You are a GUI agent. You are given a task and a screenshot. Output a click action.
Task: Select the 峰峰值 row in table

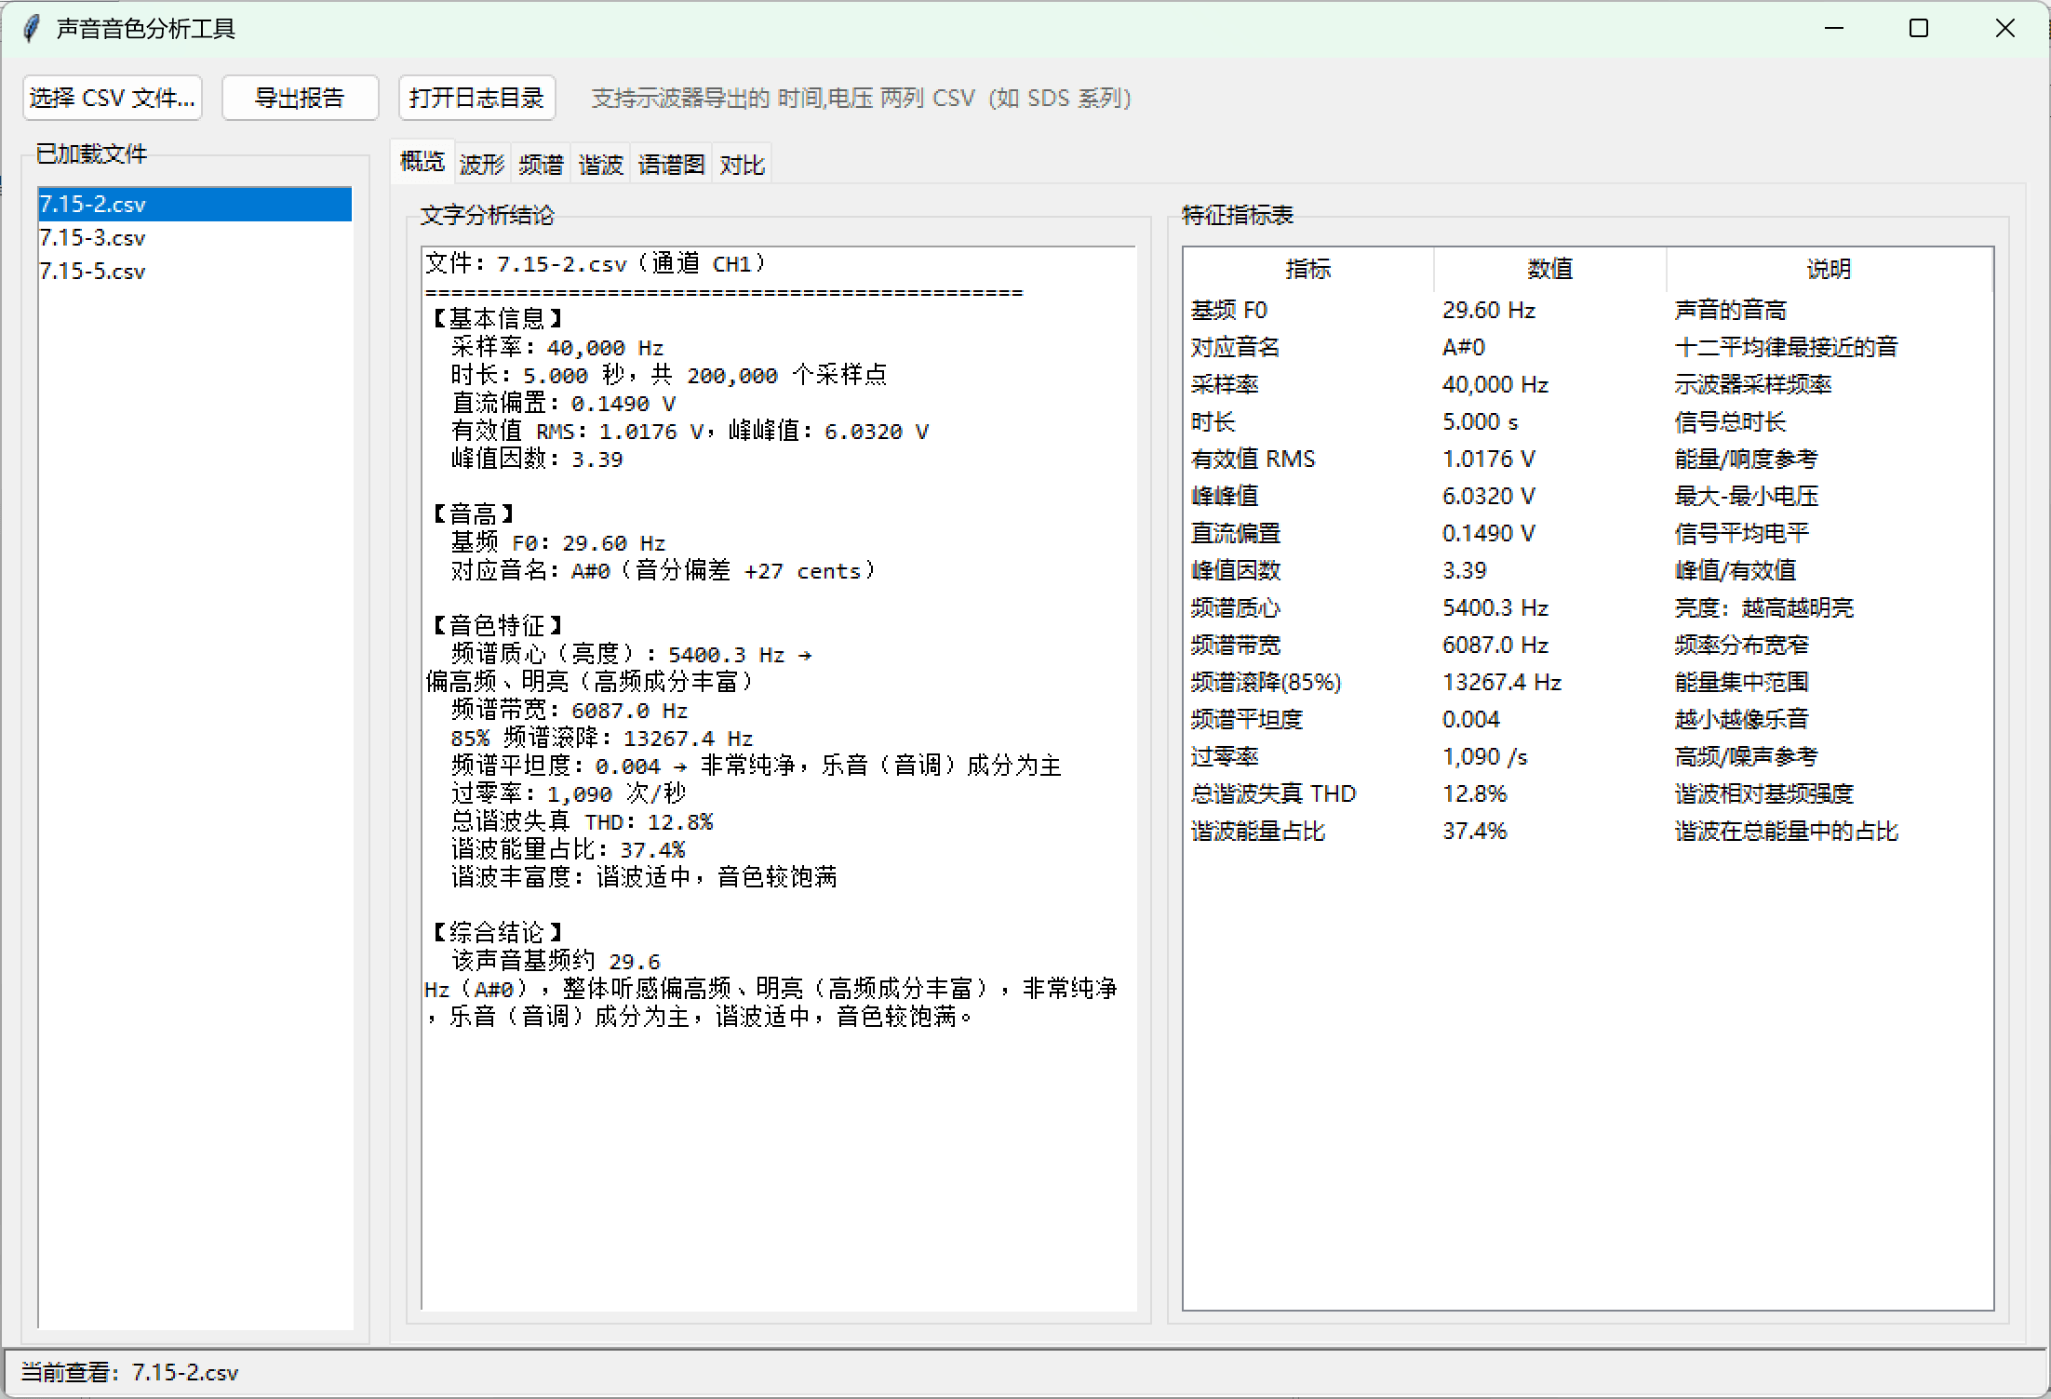[1588, 496]
